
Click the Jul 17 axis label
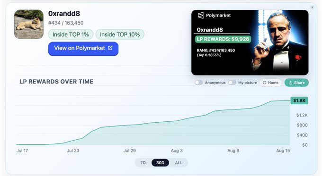(22, 151)
